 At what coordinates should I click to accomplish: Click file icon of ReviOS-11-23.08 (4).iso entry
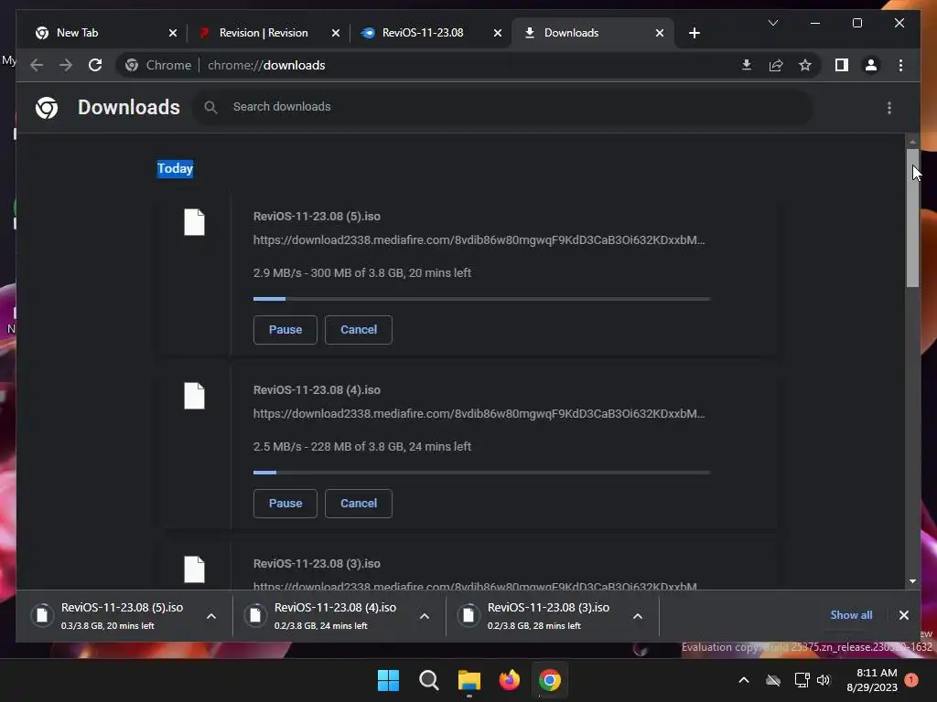pos(194,396)
